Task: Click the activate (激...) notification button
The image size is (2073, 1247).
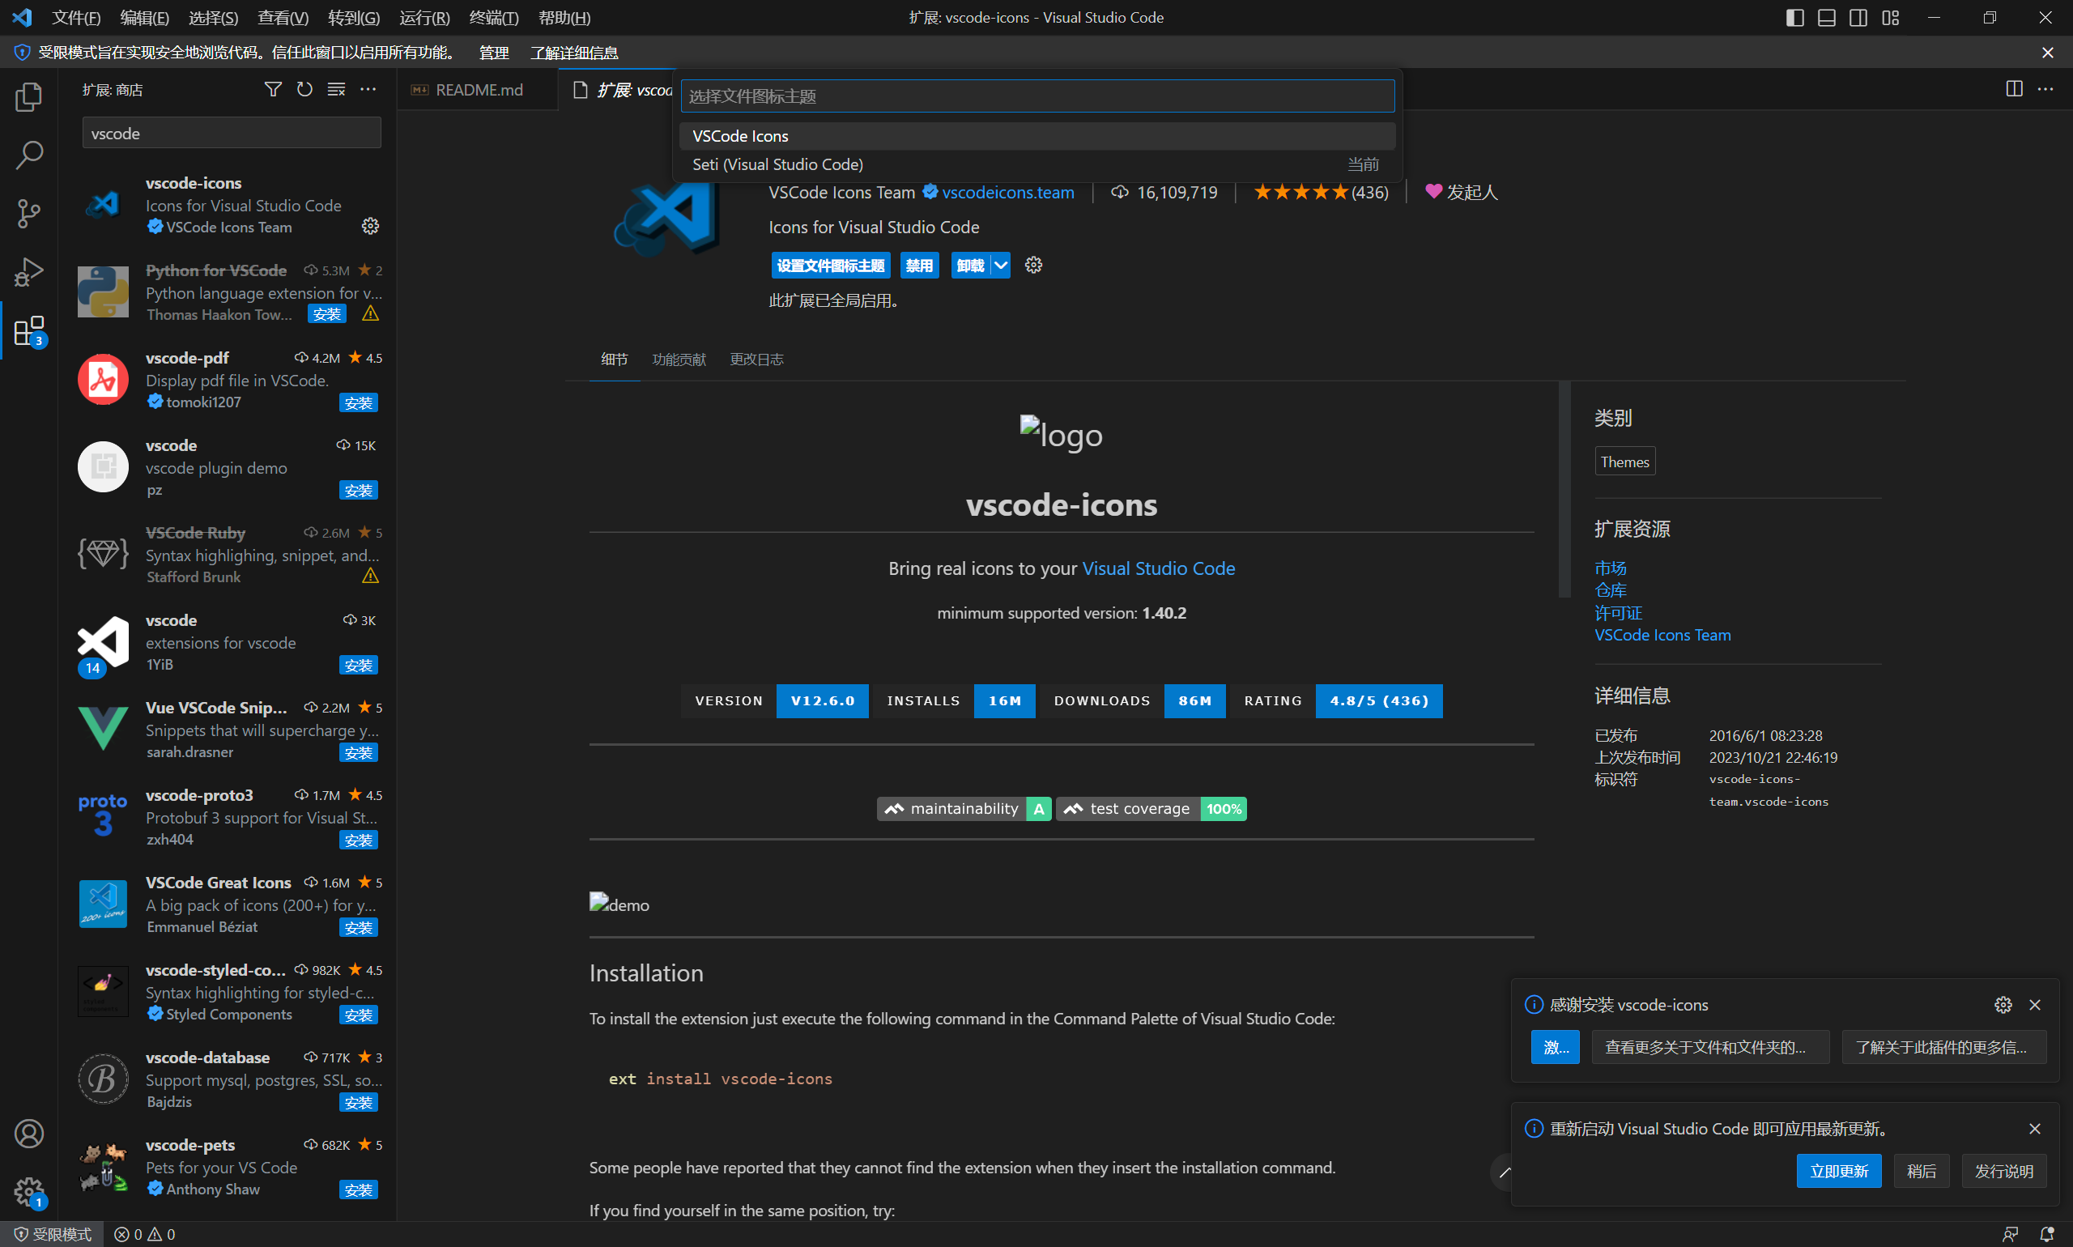Action: click(1556, 1048)
